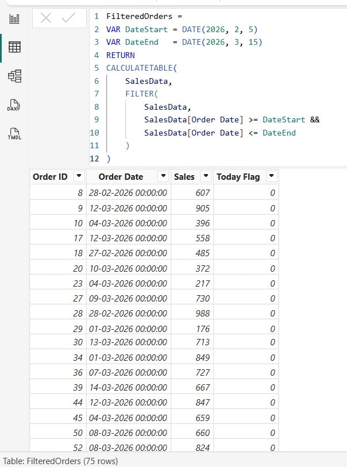
Task: Click the VAR DateStart formula line
Action: pyautogui.click(x=182, y=29)
